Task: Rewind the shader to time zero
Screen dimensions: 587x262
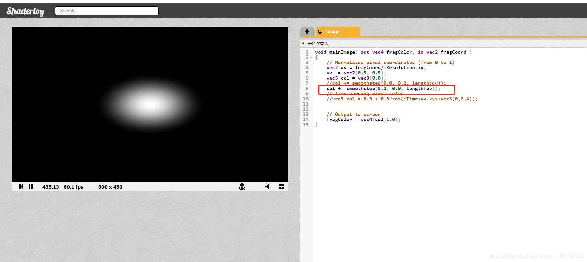Action: [21, 186]
